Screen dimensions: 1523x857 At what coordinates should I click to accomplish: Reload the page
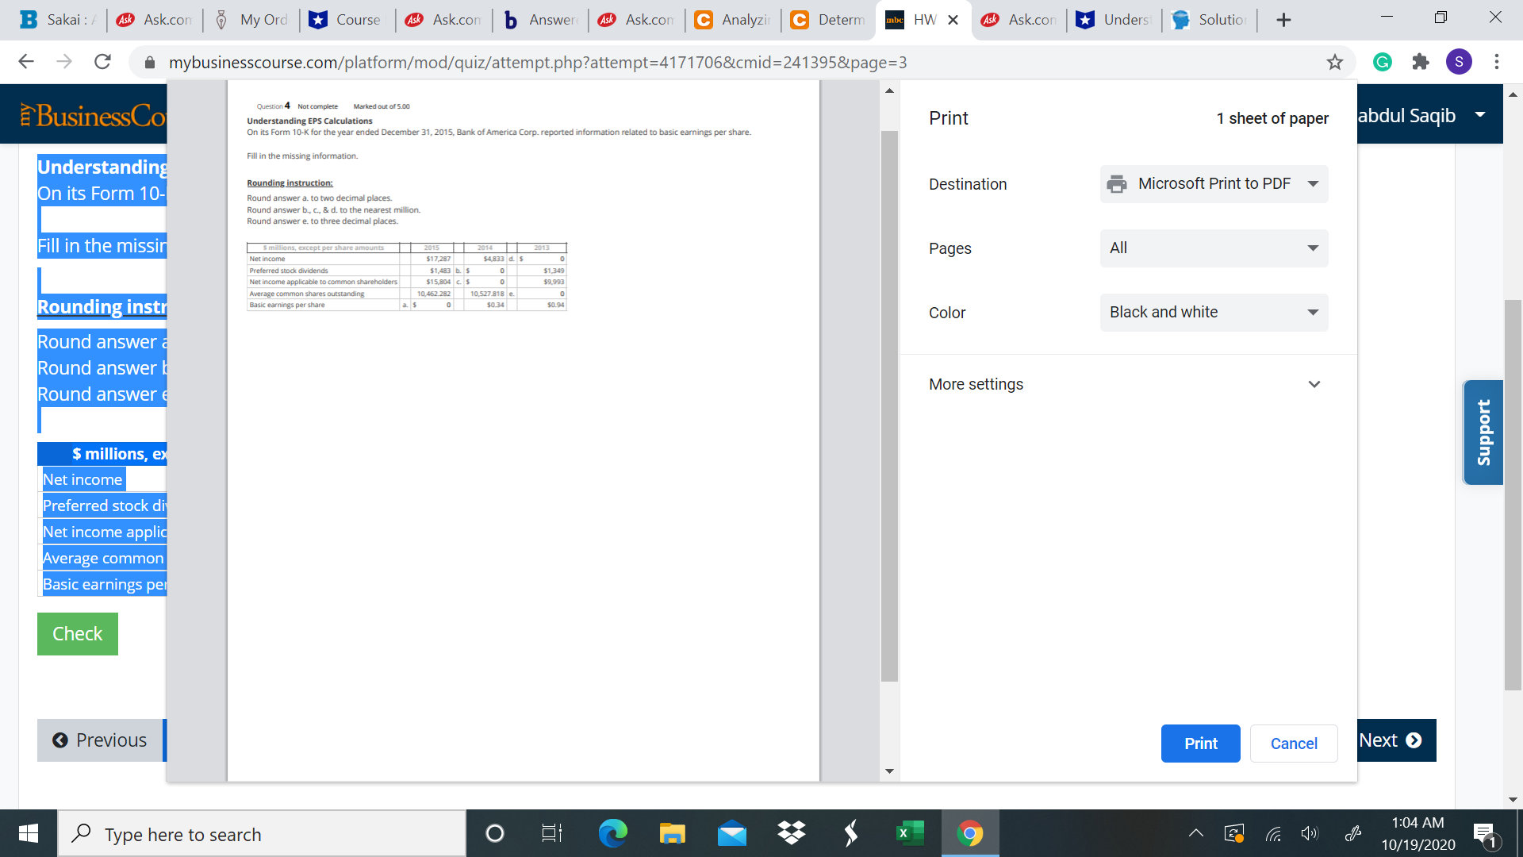pos(102,62)
